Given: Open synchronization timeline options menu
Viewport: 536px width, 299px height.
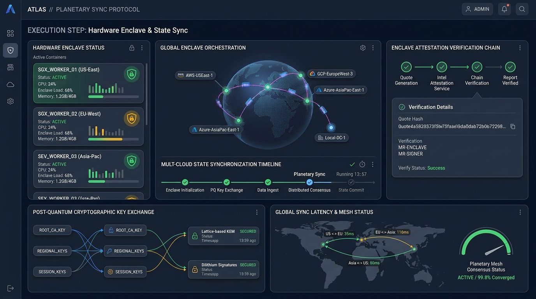Looking at the screenshot, I should (372, 164).
